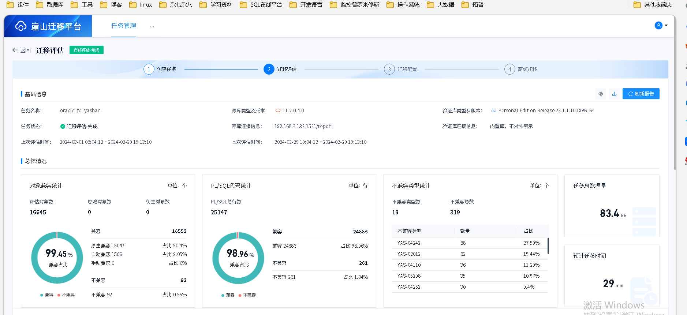Select the YAS-04253 table row
Screen dimensions: 687x315
pyautogui.click(x=470, y=287)
